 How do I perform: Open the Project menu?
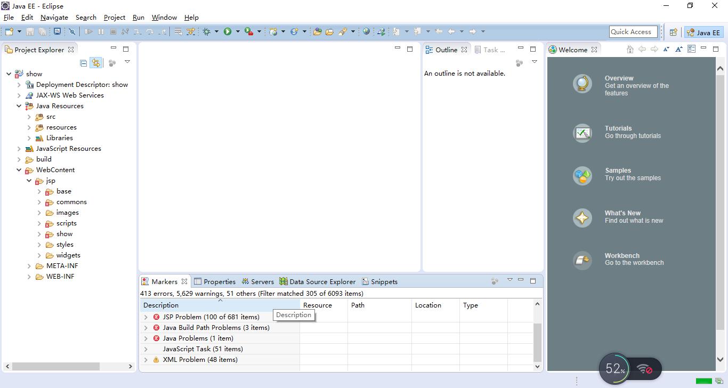115,17
